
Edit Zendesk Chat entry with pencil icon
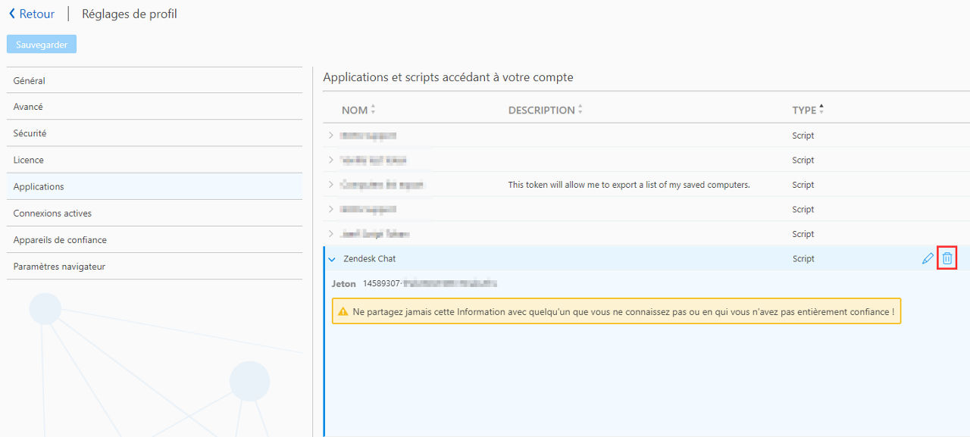point(928,258)
